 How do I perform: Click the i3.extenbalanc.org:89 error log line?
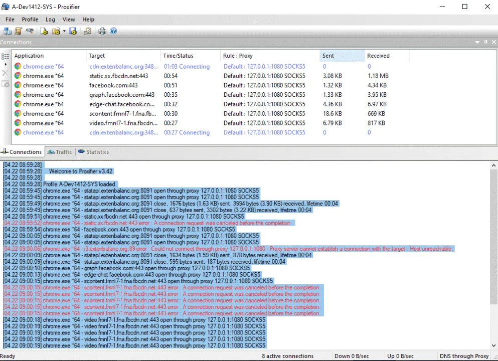[229, 249]
